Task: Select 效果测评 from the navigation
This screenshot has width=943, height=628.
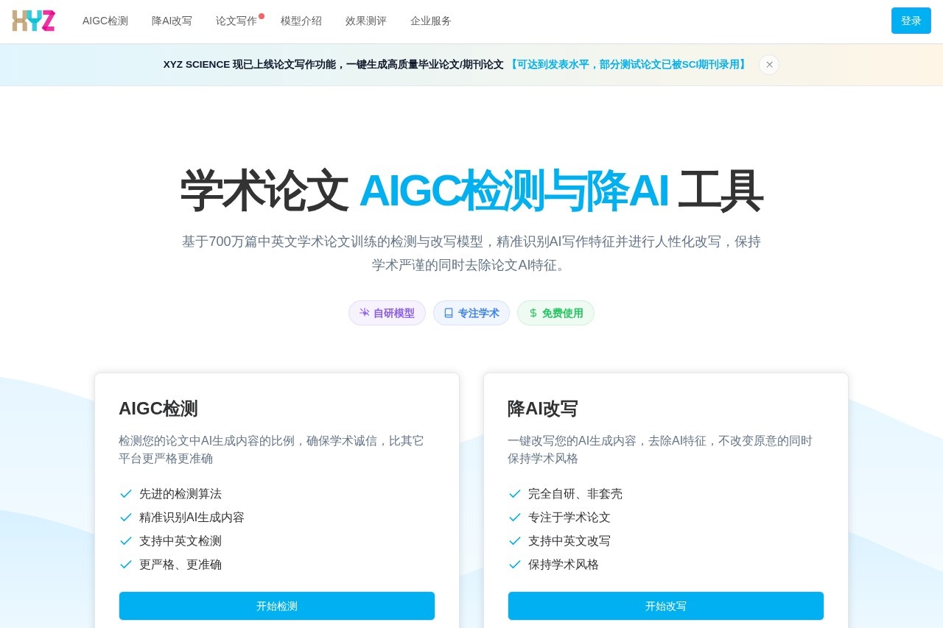Action: [365, 21]
